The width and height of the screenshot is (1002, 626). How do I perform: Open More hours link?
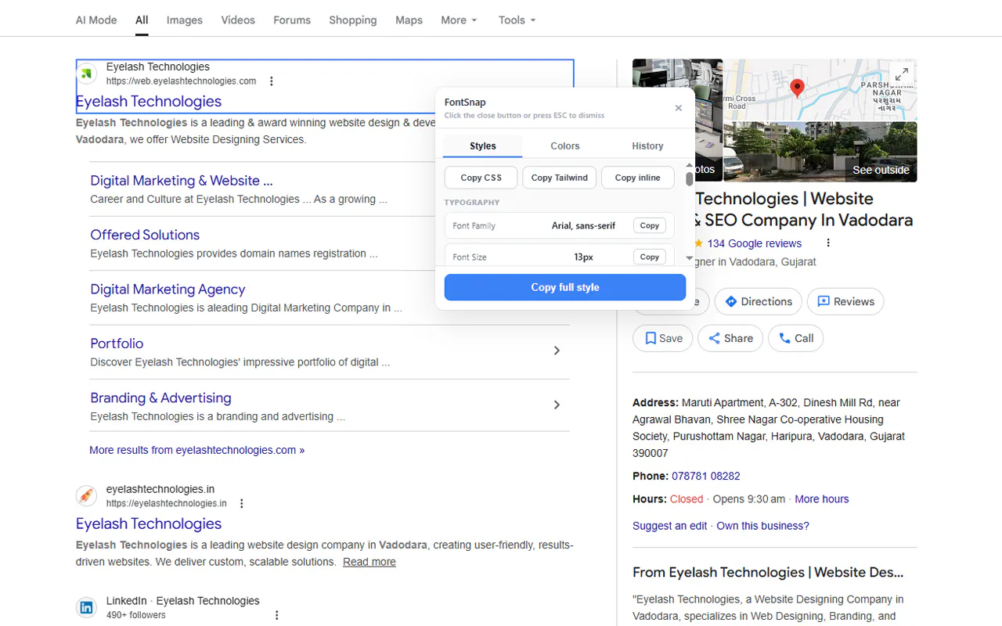point(822,499)
